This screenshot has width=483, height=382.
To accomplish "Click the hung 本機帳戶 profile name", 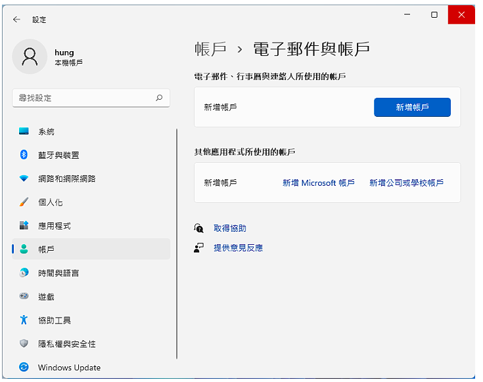I will (68, 57).
